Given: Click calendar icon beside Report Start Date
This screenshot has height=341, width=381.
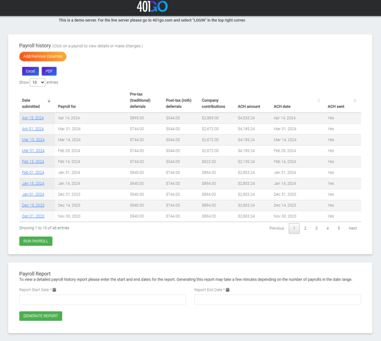Looking at the screenshot, I should [x=54, y=290].
